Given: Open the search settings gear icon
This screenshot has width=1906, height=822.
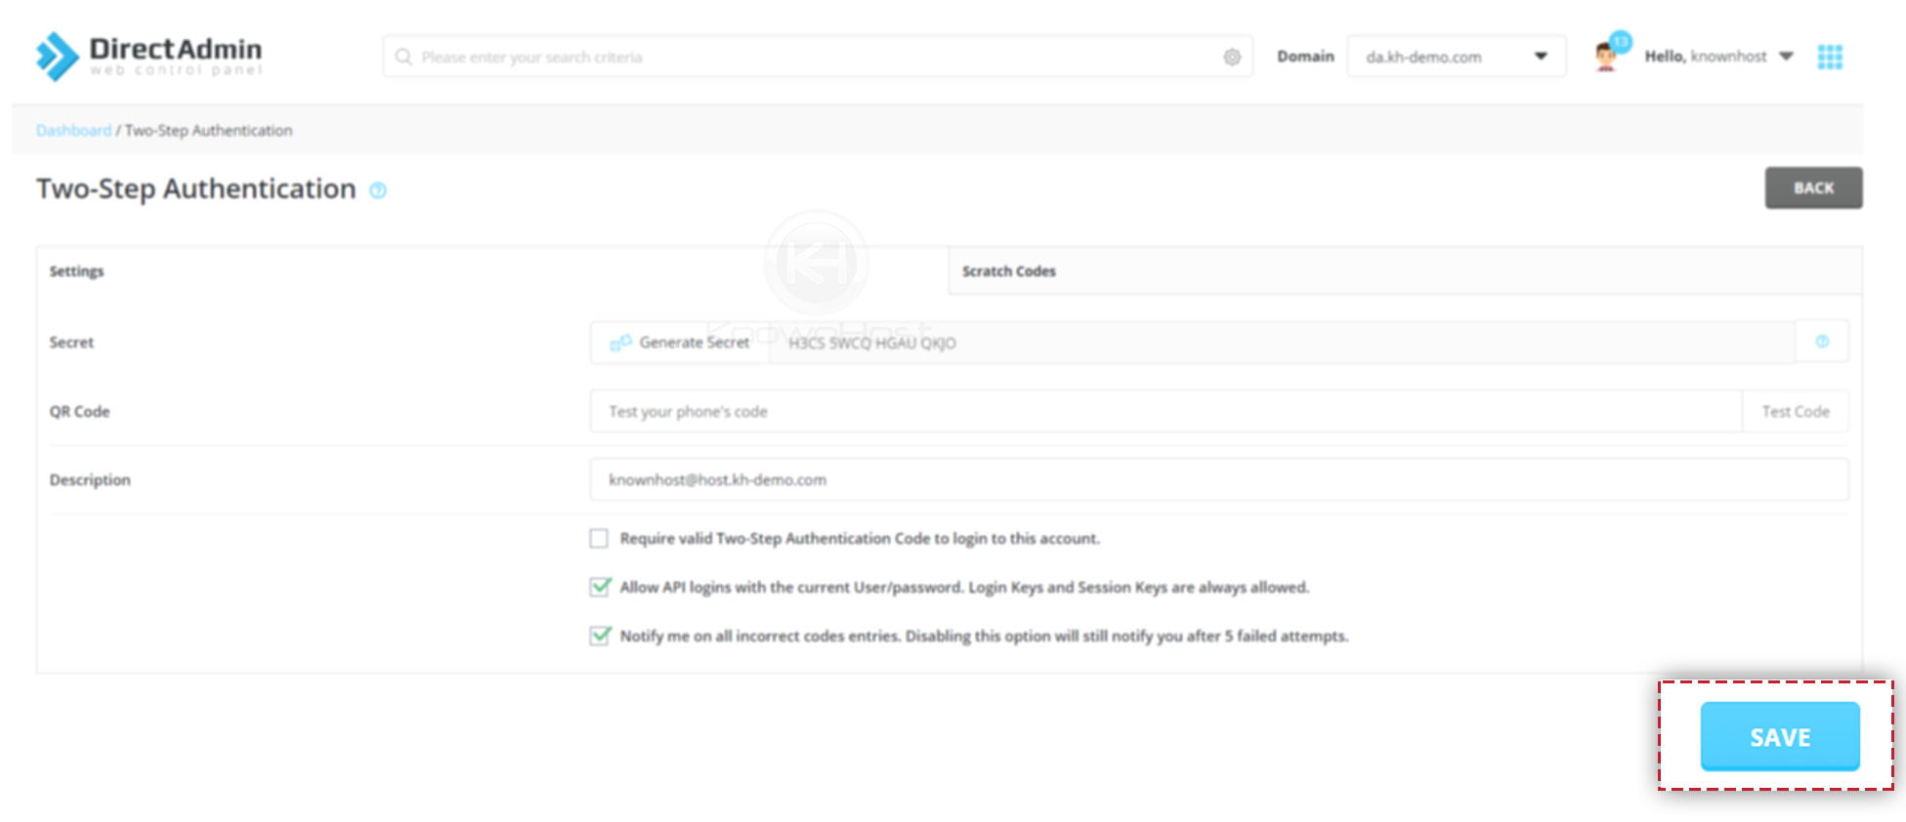Looking at the screenshot, I should (1233, 58).
